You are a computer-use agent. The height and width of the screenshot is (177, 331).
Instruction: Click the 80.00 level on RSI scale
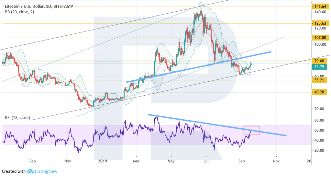[319, 120]
